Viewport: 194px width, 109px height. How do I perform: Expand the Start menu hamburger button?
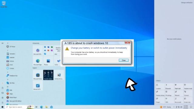[2, 43]
